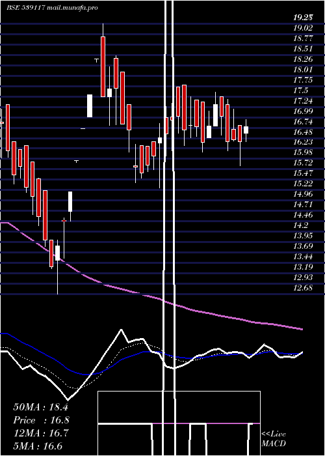The width and height of the screenshot is (325, 456).
Task: Select the 13.69 price axis label
Action: click(x=303, y=246)
